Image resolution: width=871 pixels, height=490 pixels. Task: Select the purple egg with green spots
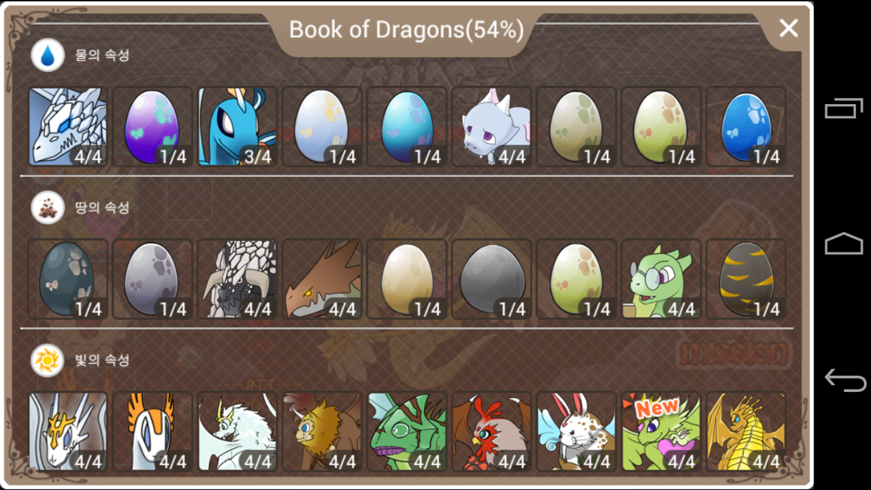[152, 126]
